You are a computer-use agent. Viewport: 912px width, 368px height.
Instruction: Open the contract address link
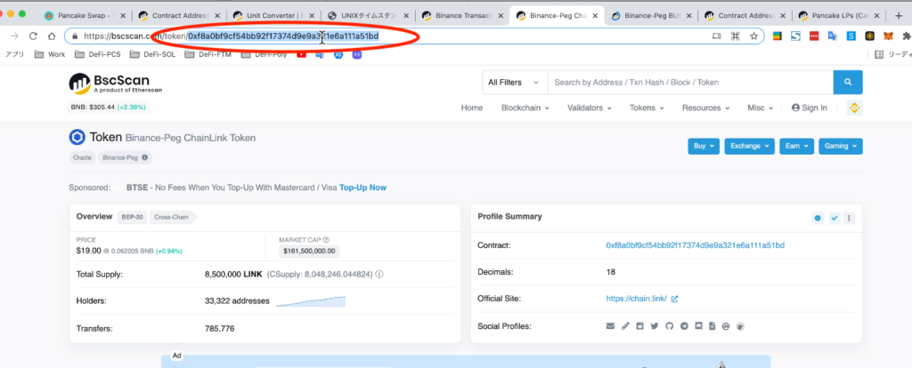tap(695, 245)
